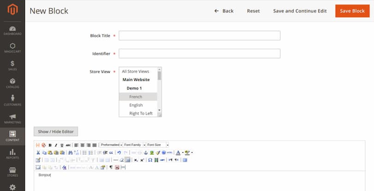Open the Preformatted format dropdown

point(111,145)
